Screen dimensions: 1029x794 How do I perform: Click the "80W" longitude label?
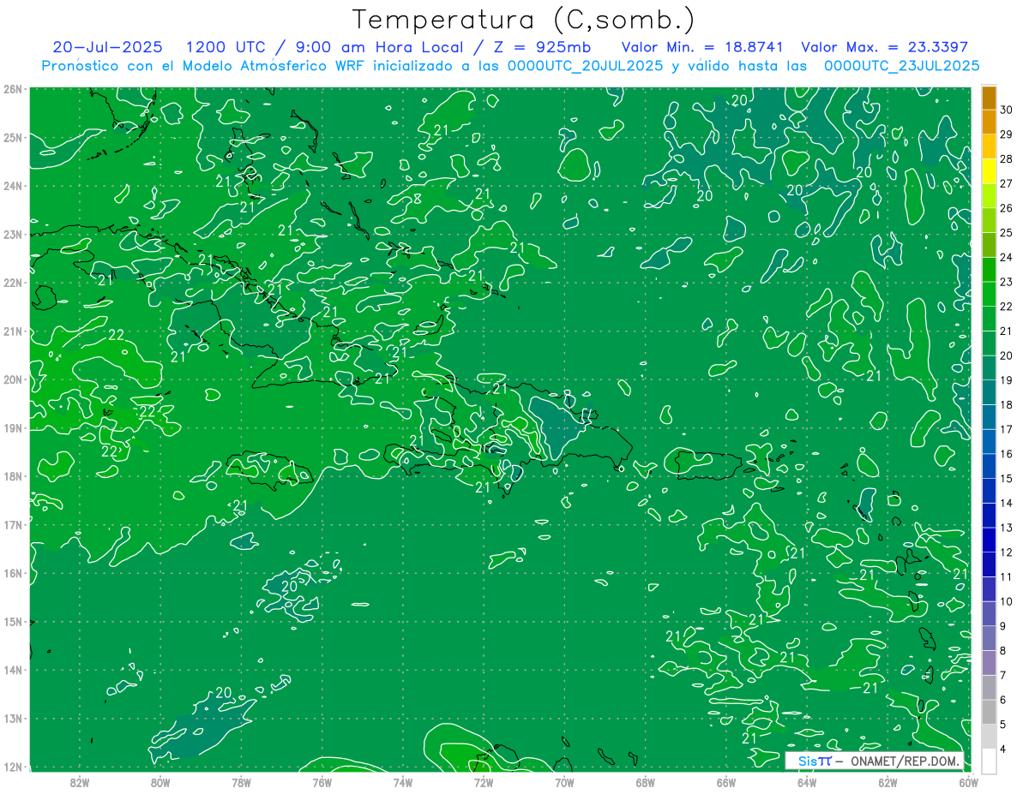click(159, 782)
